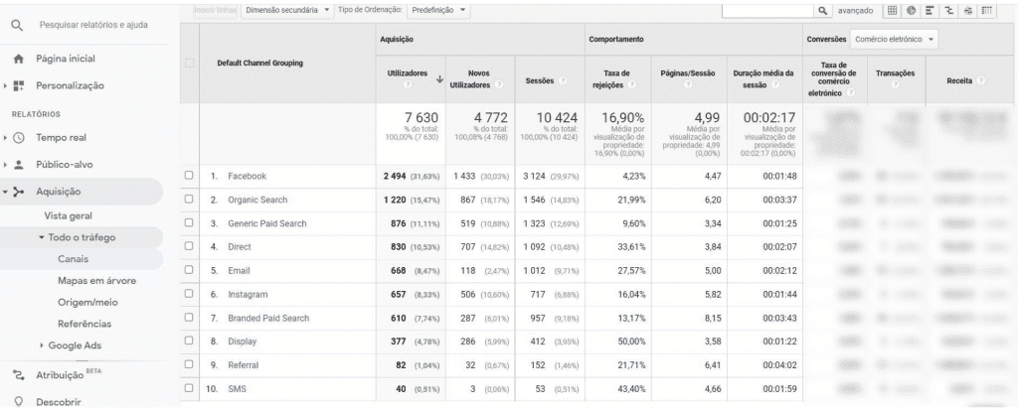1018x411 pixels.
Task: Open Vista geral under Aquisição
Action: click(x=69, y=215)
